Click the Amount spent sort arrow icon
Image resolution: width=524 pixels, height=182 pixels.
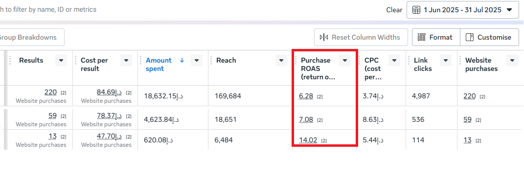[x=182, y=61]
